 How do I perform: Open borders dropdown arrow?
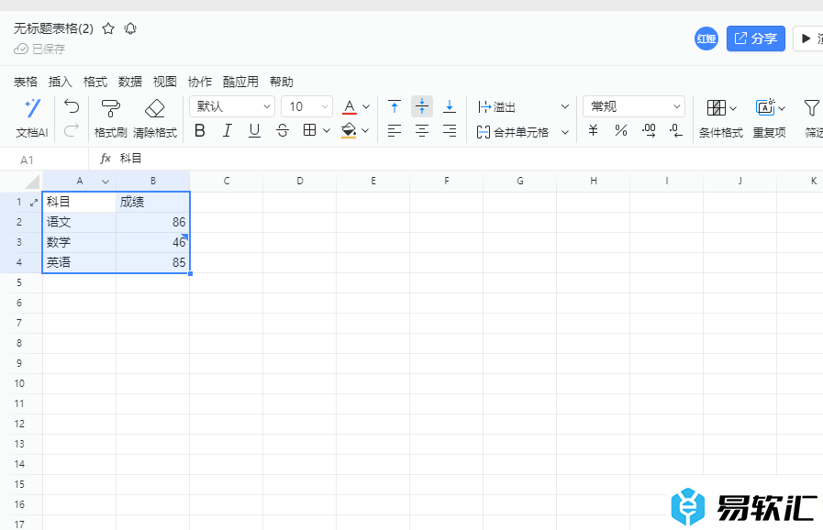pyautogui.click(x=326, y=130)
